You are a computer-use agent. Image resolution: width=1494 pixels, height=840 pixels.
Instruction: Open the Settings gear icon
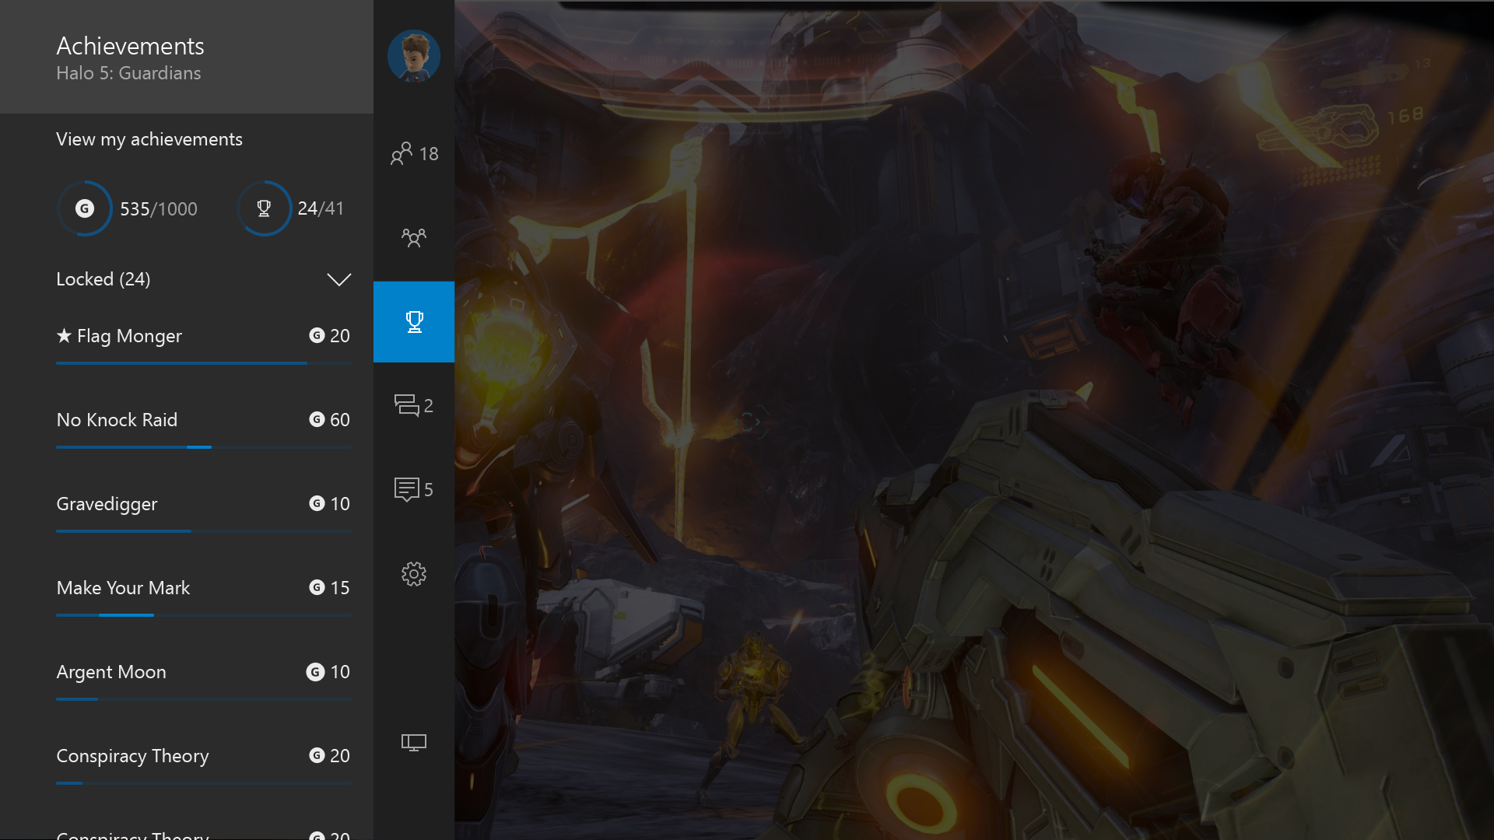click(413, 574)
